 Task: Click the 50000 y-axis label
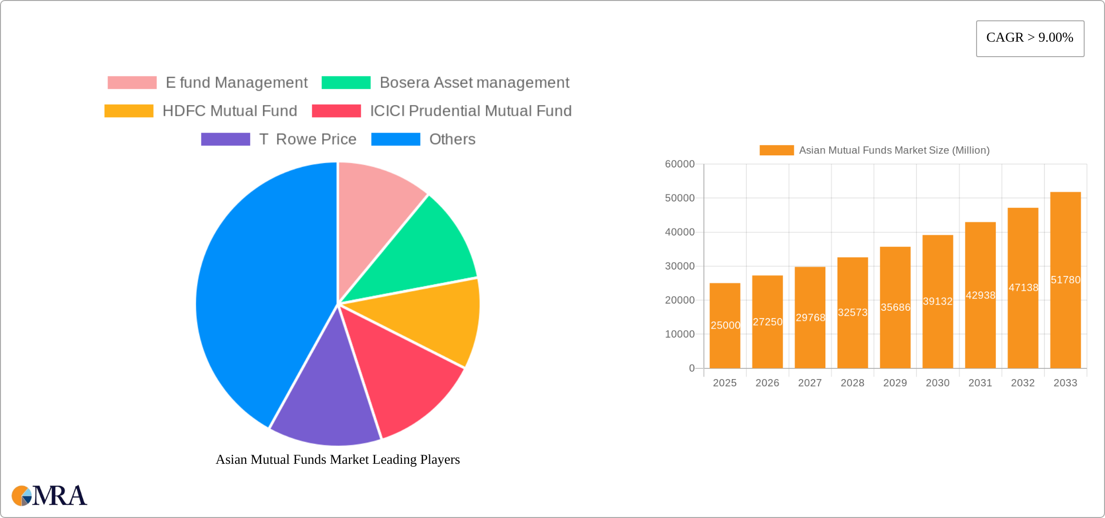pyautogui.click(x=679, y=198)
